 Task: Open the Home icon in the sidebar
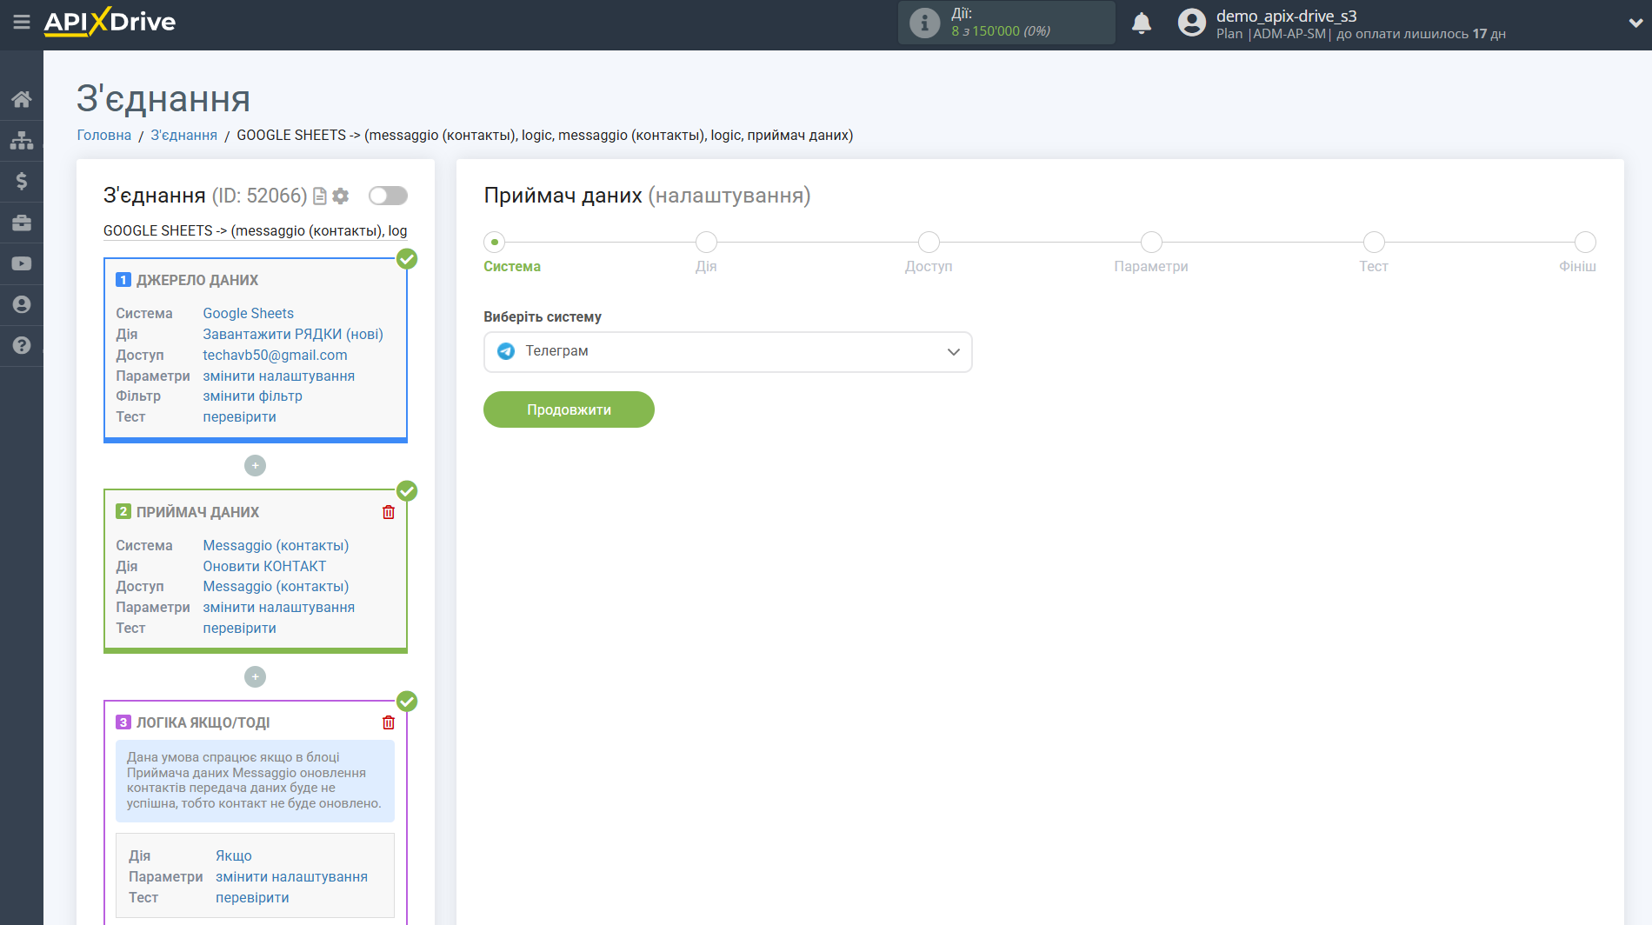pos(22,99)
